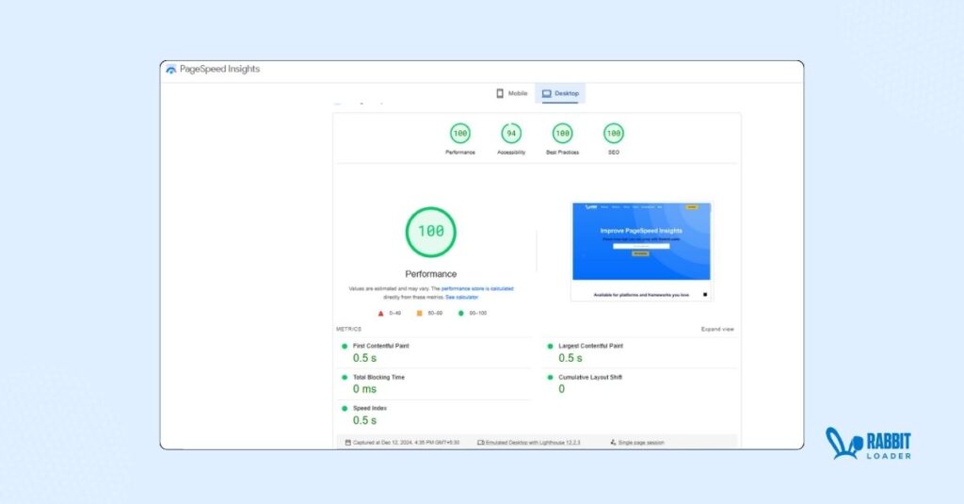Click the large 100 Performance circle
Screen dimensions: 964x504
point(430,232)
